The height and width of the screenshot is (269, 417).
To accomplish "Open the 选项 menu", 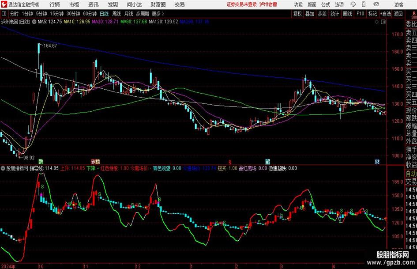I will click(339, 4).
